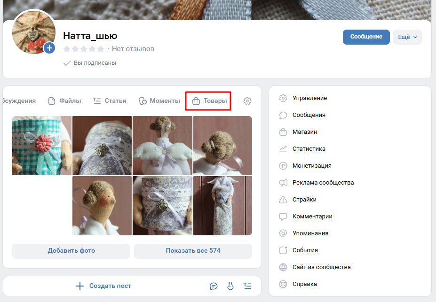This screenshot has height=302, width=436.
Task: Open Монетизация in the sidebar
Action: click(311, 166)
